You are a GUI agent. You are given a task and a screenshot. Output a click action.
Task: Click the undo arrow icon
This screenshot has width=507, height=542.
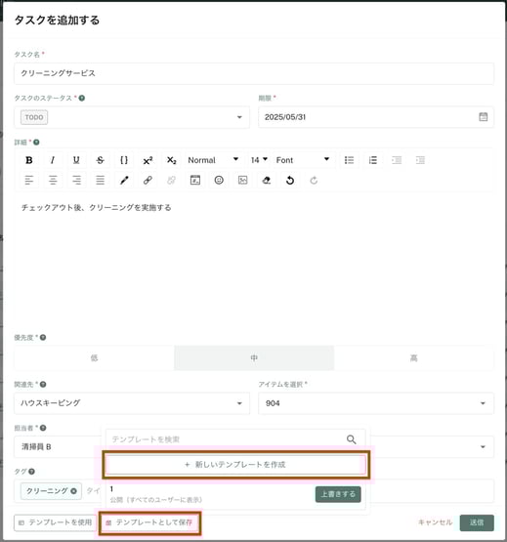(290, 180)
